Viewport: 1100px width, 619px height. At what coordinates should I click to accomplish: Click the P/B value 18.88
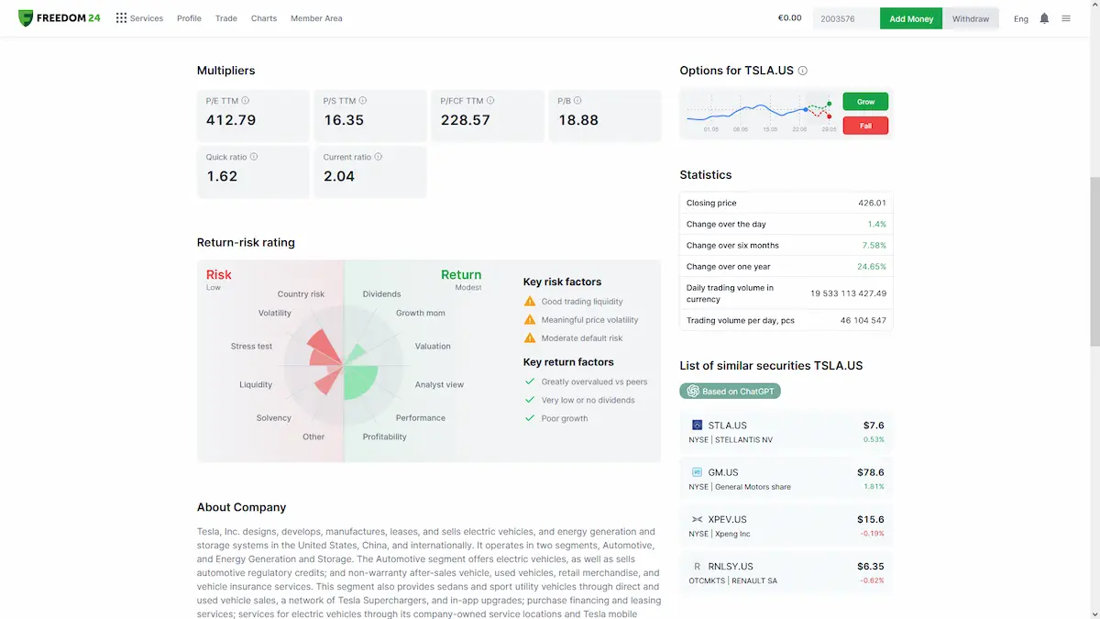coord(578,120)
